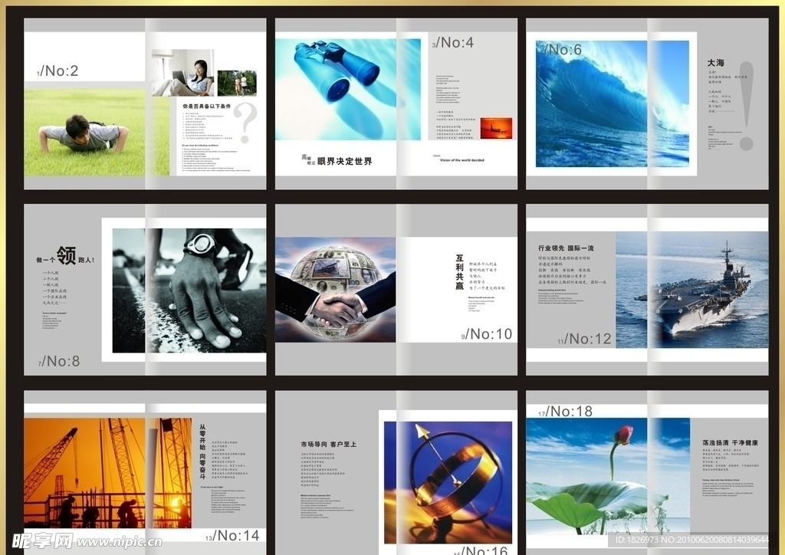
Task: Click the "/No:2" page label
Action: pos(59,71)
